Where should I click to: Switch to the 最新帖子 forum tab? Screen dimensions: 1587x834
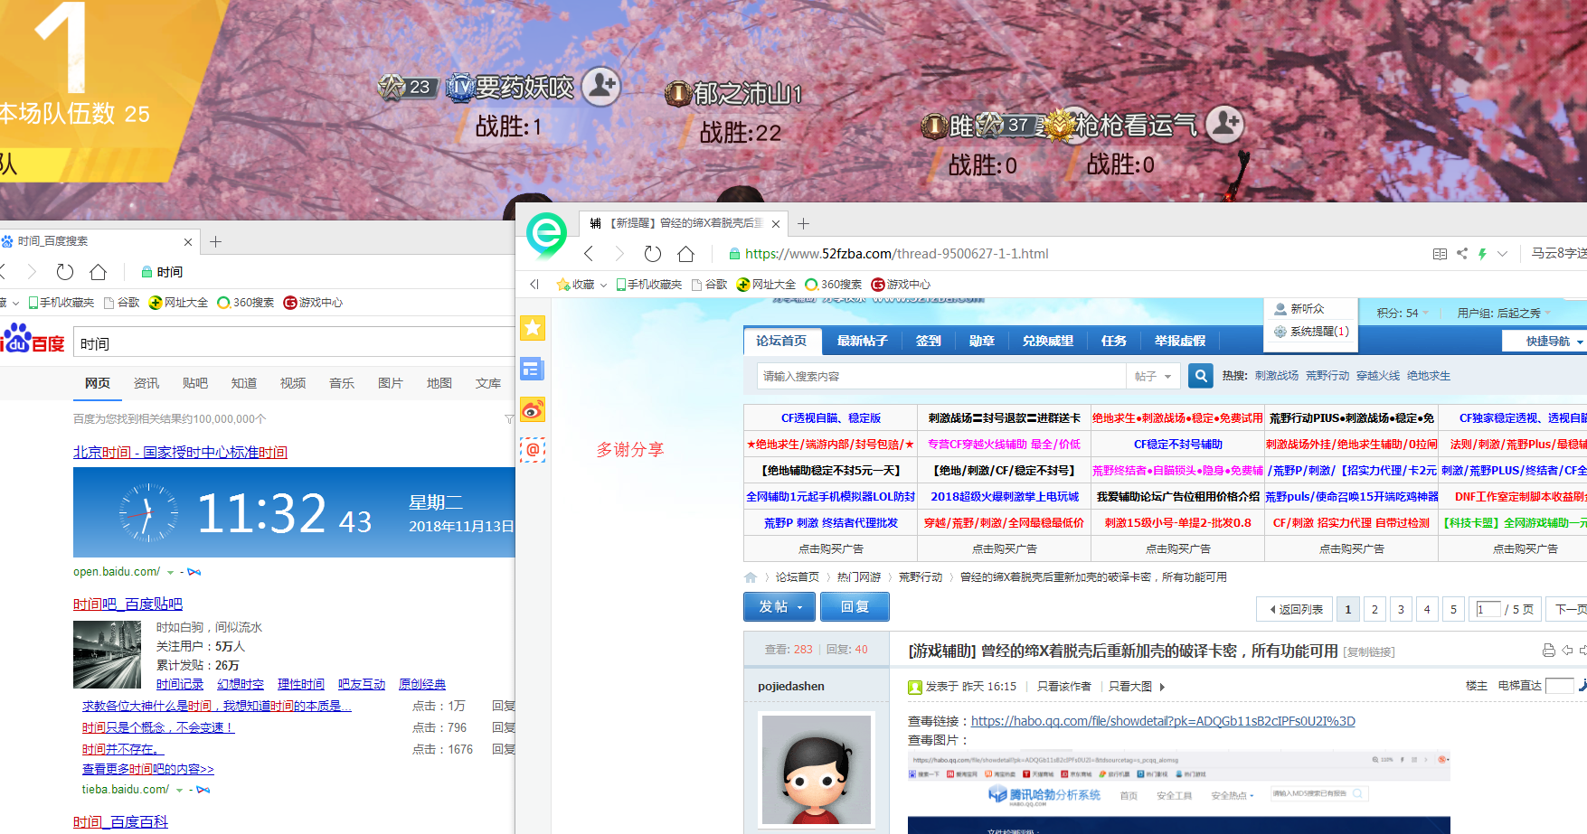click(x=862, y=341)
